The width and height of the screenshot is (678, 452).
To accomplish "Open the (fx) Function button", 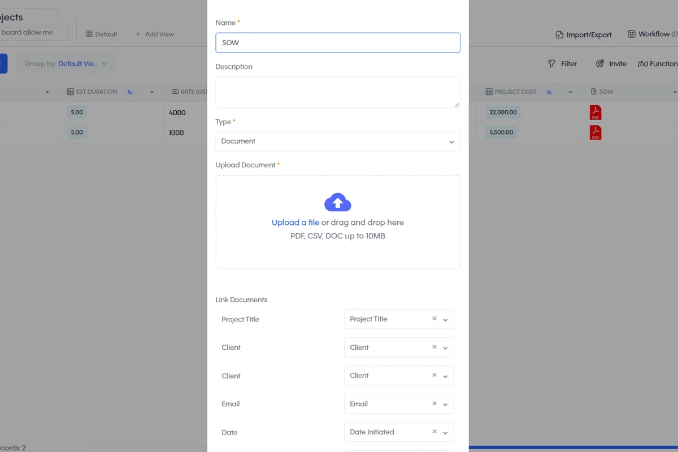I will click(x=658, y=64).
